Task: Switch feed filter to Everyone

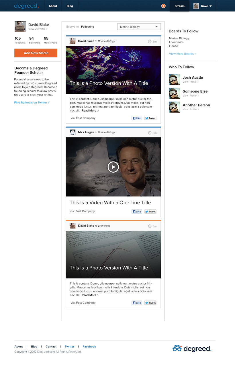Action: pyautogui.click(x=73, y=27)
